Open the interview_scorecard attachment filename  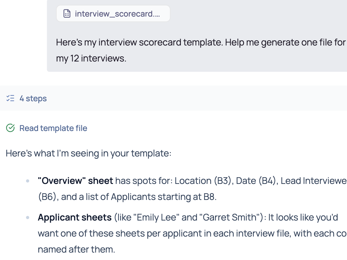(x=117, y=14)
